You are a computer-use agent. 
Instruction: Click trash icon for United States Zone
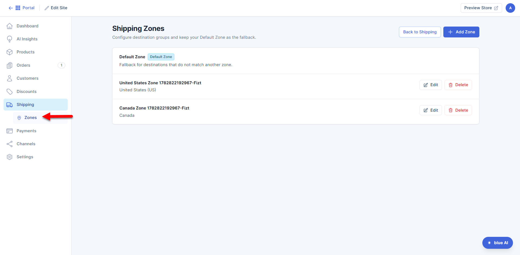451,85
